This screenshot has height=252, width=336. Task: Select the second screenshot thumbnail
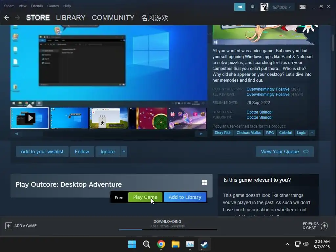coord(69,118)
